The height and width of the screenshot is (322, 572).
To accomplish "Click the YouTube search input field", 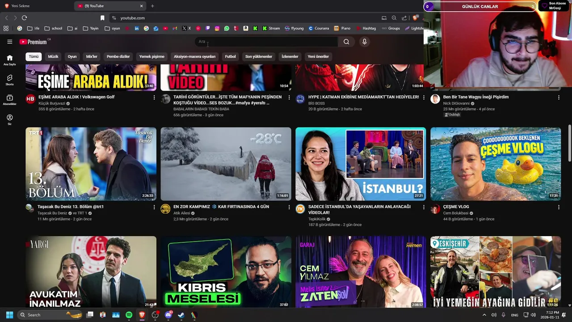I will (x=266, y=42).
